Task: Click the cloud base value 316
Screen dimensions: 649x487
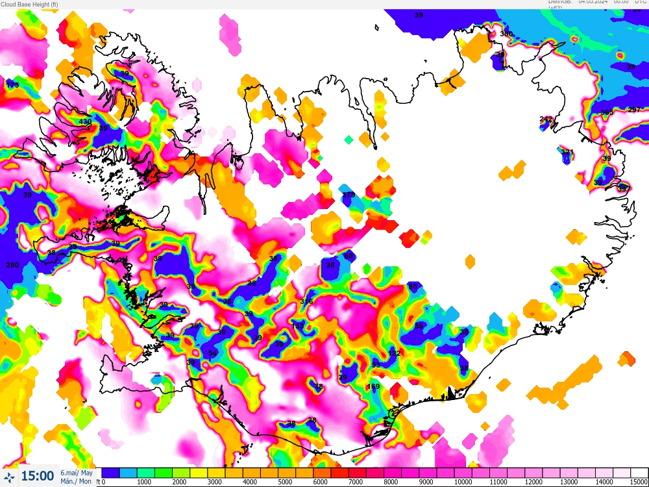Action: [307, 301]
